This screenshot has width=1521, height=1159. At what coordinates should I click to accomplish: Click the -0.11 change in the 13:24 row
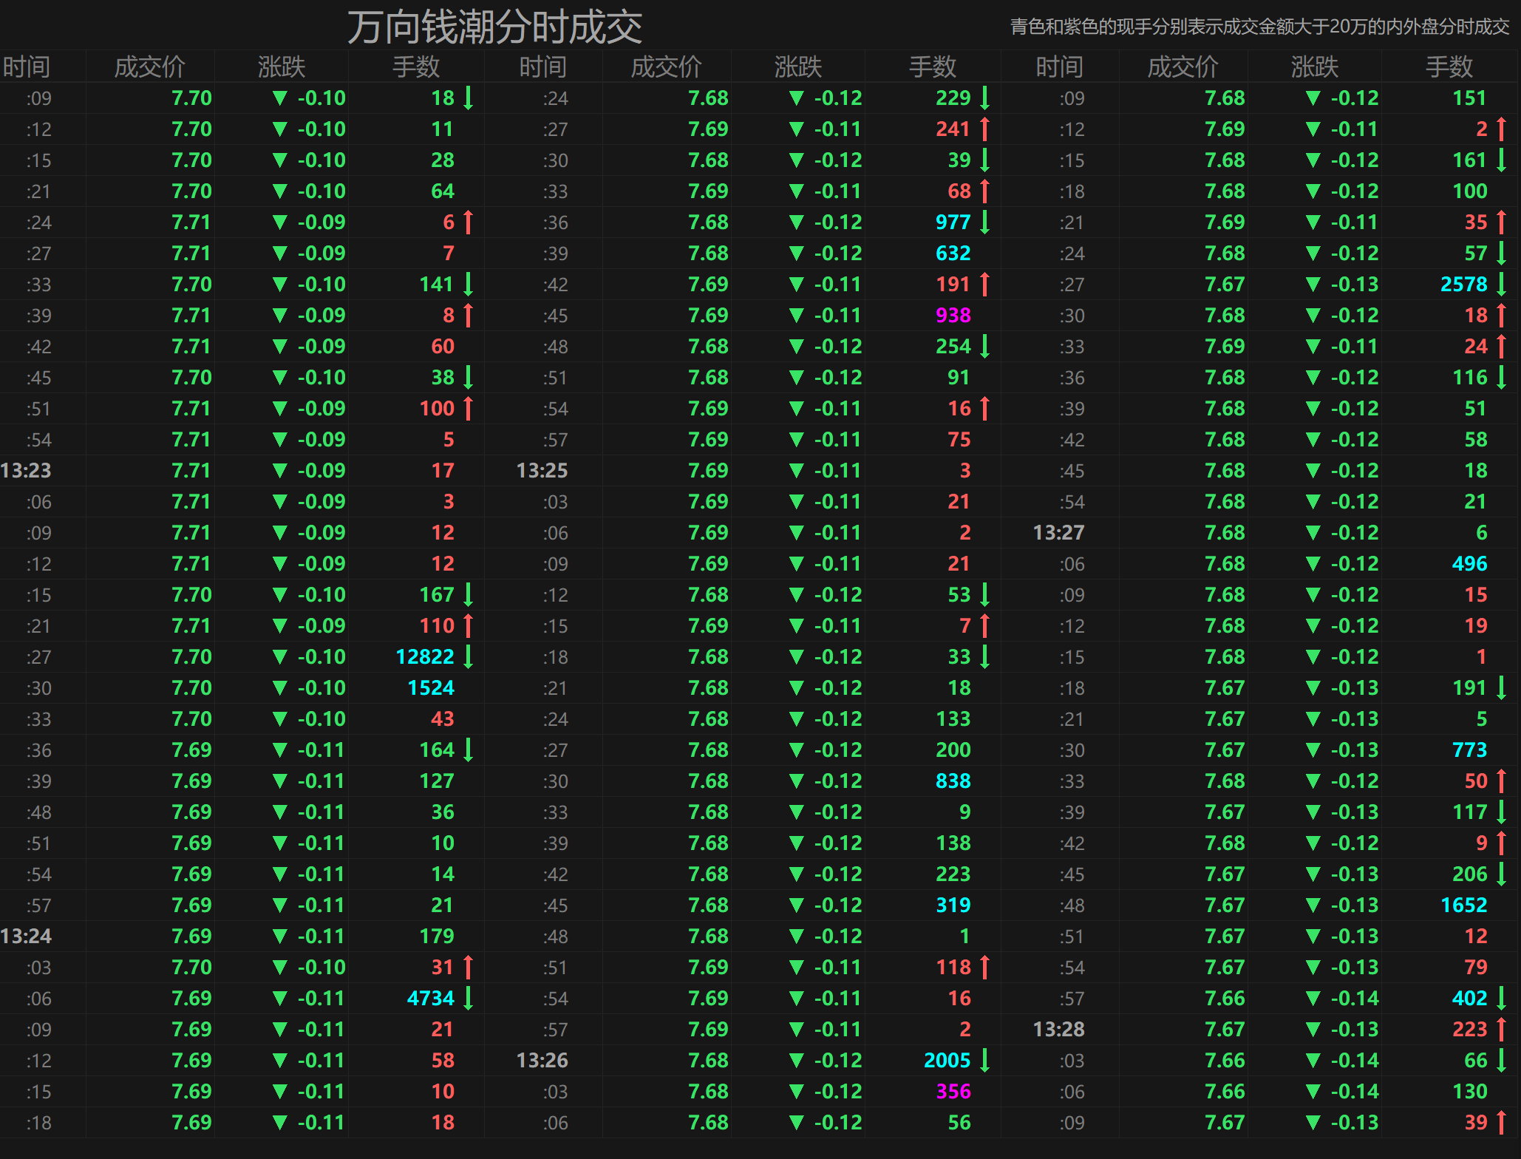click(321, 936)
